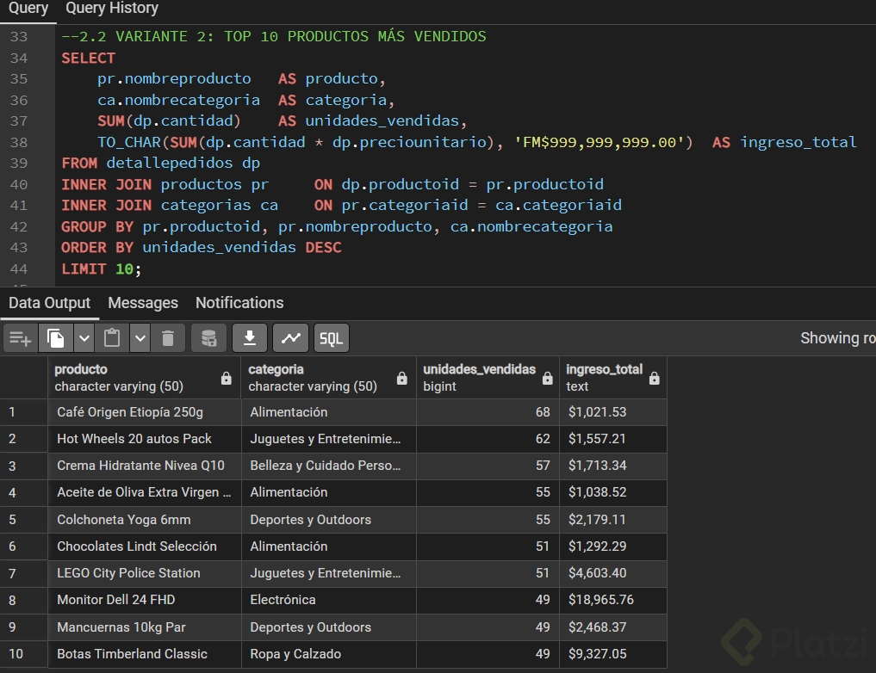
Task: Click lock icon on ingreso_total column
Action: coord(654,379)
